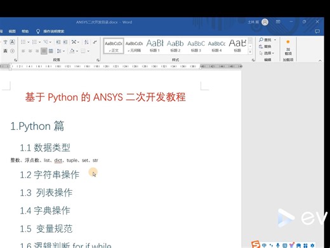Click the Sogou voice microphone icon
Viewport: 330px width, 248px height.
[278, 245]
